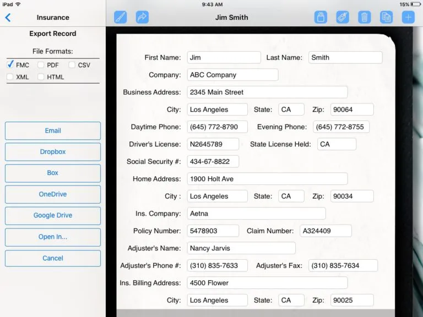Tap the File Formats: label

(x=53, y=51)
